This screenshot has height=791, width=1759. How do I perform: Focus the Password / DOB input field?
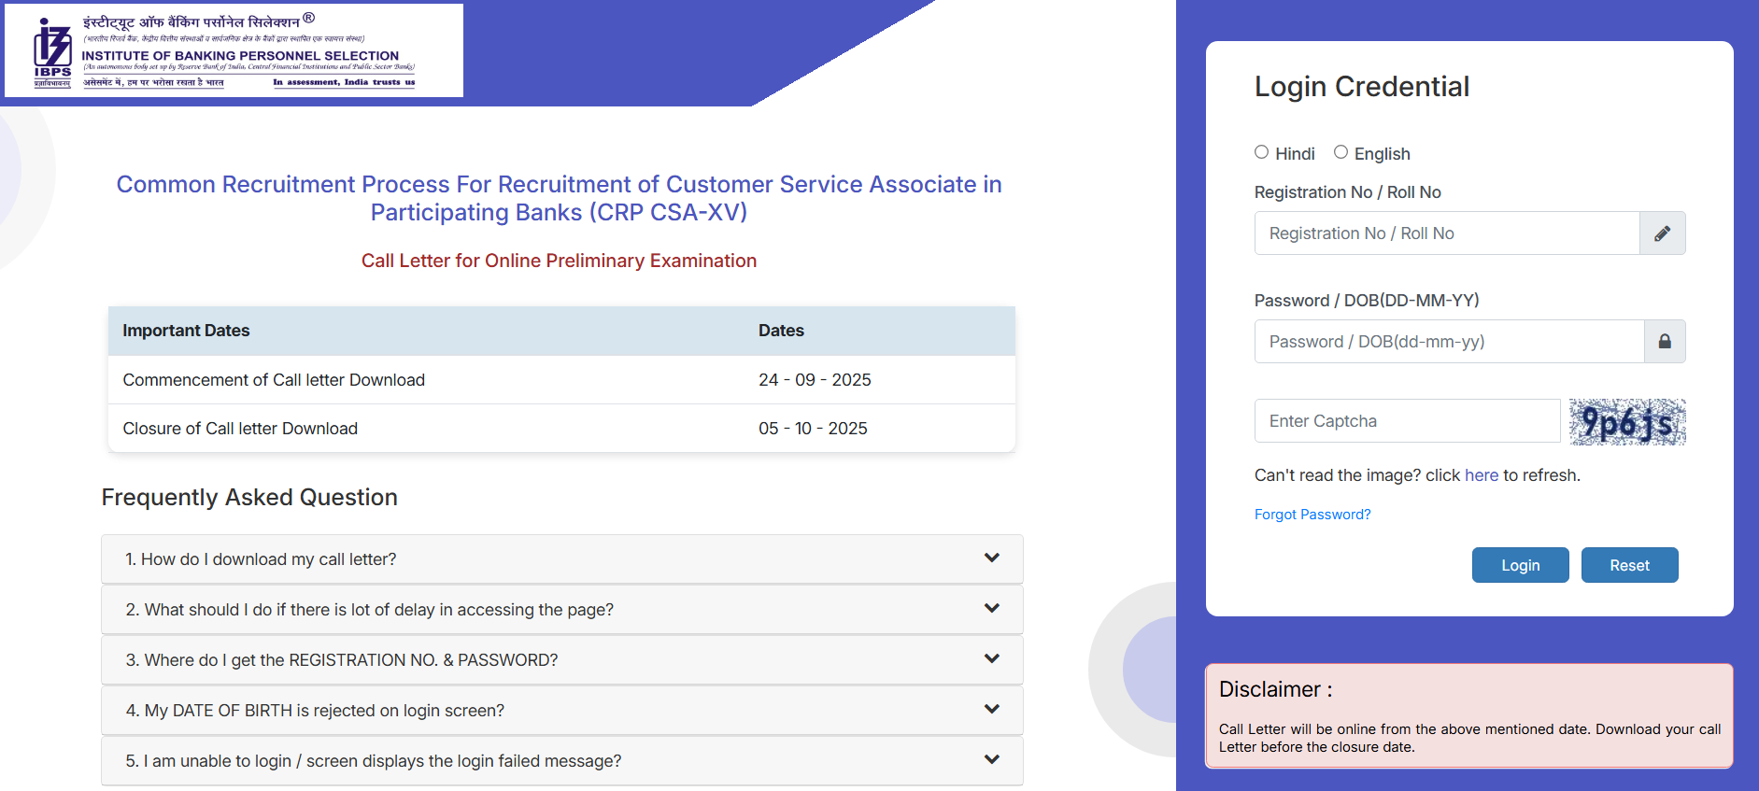pyautogui.click(x=1449, y=342)
